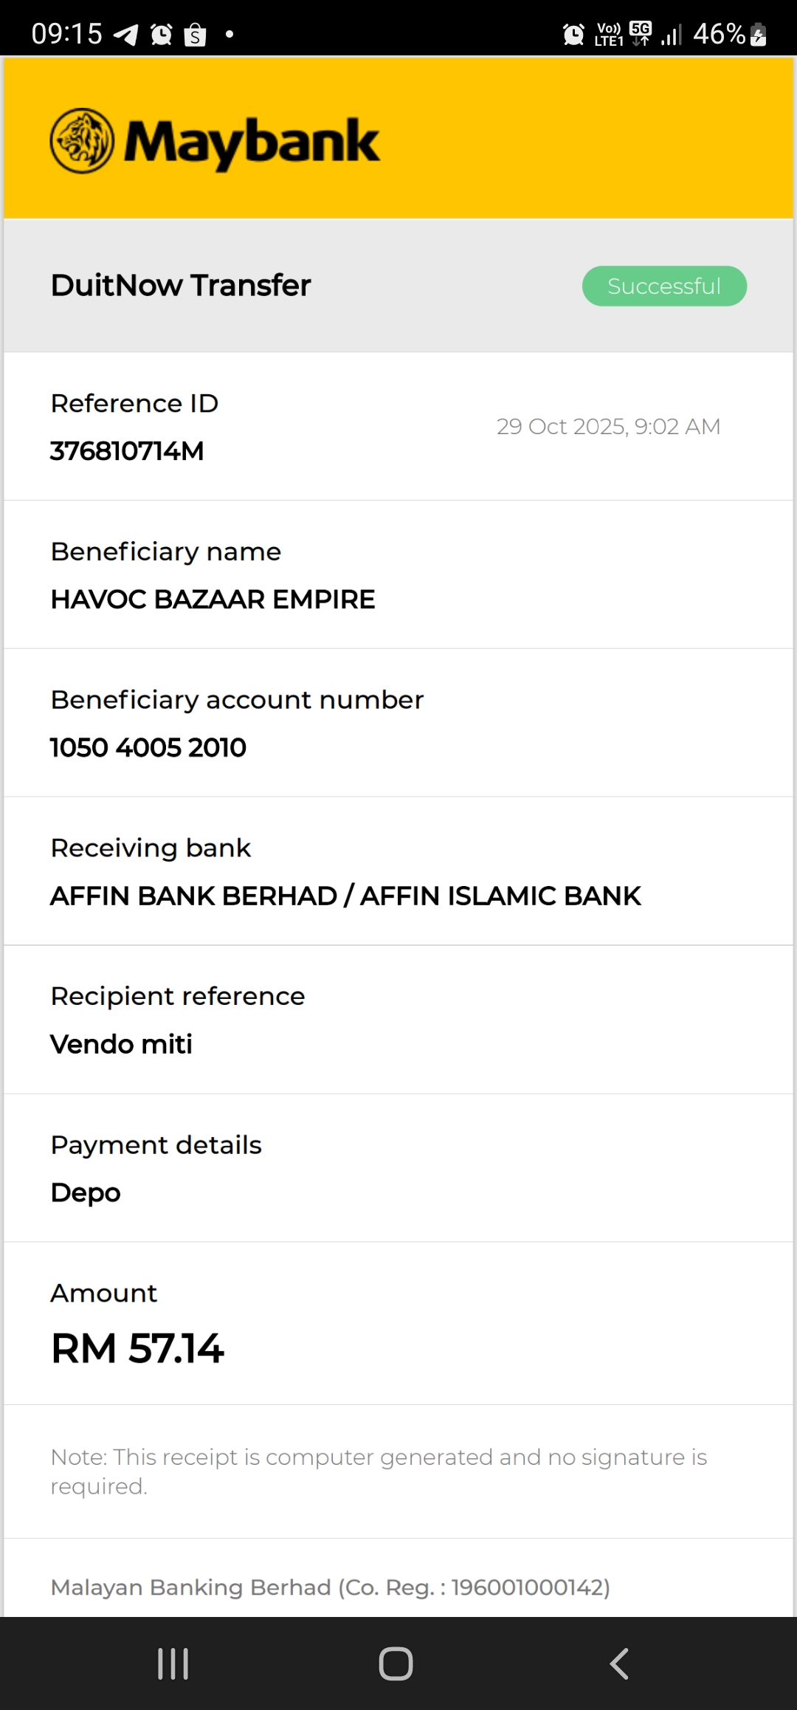Tap the battery charging icon
Image resolution: width=797 pixels, height=1710 pixels.
click(x=758, y=34)
